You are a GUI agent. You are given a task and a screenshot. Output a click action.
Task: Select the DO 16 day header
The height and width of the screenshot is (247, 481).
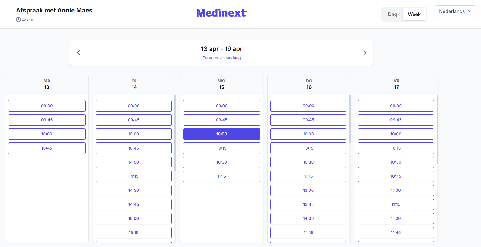point(309,84)
